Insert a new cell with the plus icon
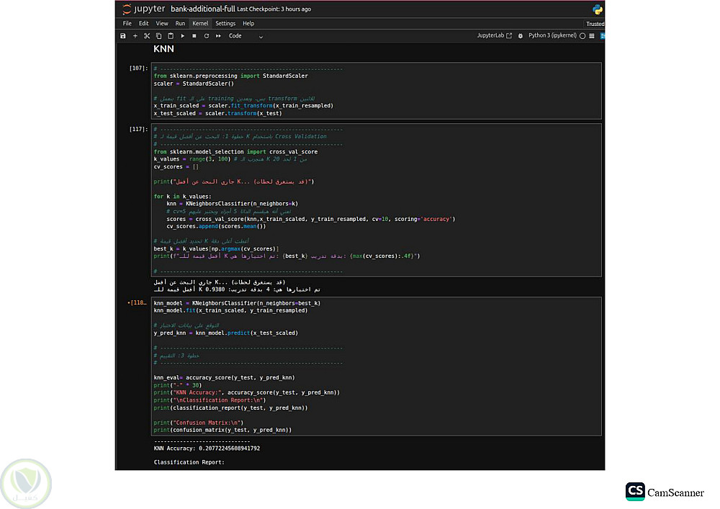This screenshot has width=720, height=509. [135, 36]
